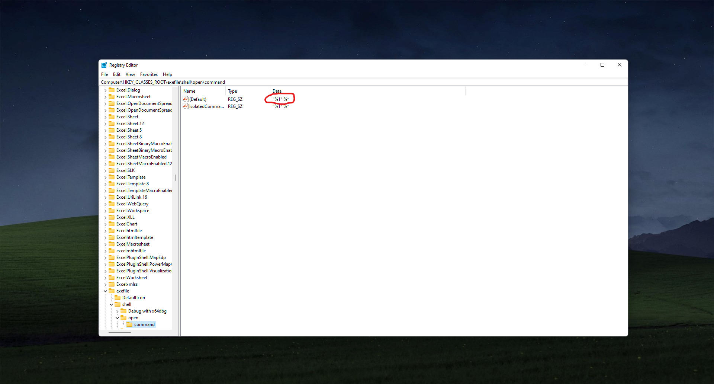Sort values by the Name column header
The height and width of the screenshot is (384, 714).
[x=203, y=91]
